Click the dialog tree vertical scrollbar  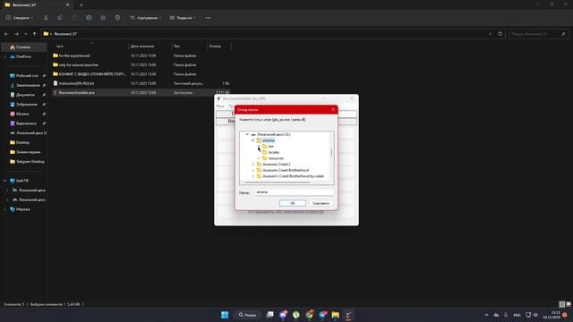point(331,152)
